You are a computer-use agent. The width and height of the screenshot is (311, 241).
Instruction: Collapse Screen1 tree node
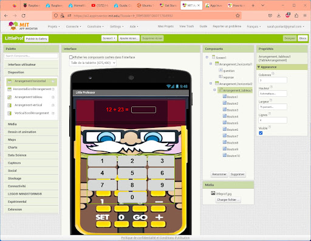coord(207,57)
